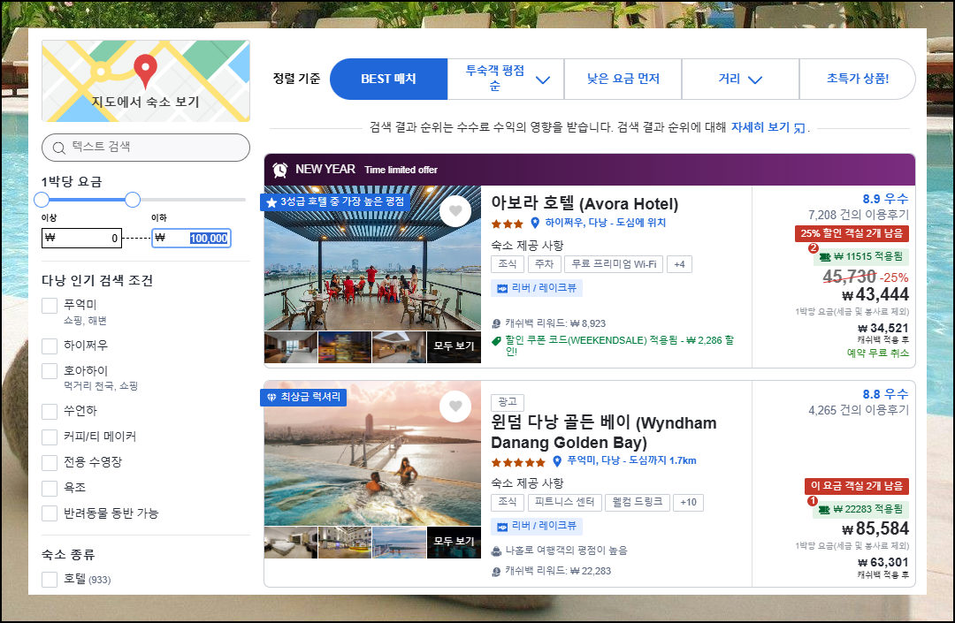Click Wyndham price ₩ 85,584
This screenshot has height=623, width=955.
tap(875, 528)
